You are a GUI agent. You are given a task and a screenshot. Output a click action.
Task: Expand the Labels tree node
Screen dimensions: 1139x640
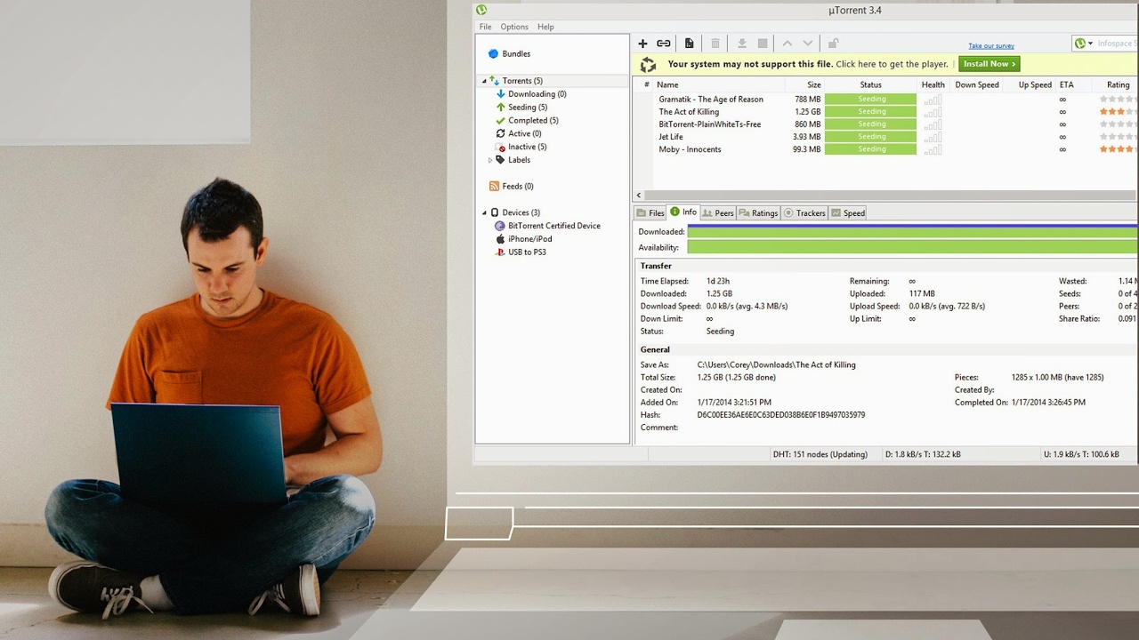pos(489,160)
